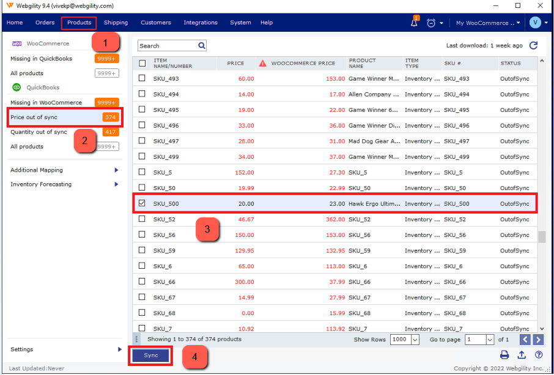Uncheck the SKU_500 row checkbox
The image size is (554, 375).
pyautogui.click(x=142, y=203)
